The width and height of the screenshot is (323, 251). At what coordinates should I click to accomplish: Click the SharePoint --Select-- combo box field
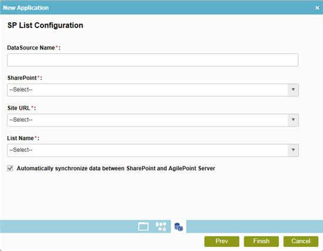153,90
